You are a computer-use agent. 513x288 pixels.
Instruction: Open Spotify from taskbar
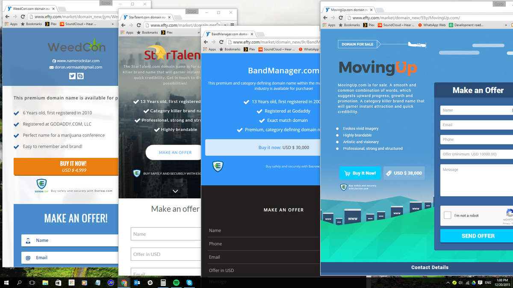click(176, 282)
